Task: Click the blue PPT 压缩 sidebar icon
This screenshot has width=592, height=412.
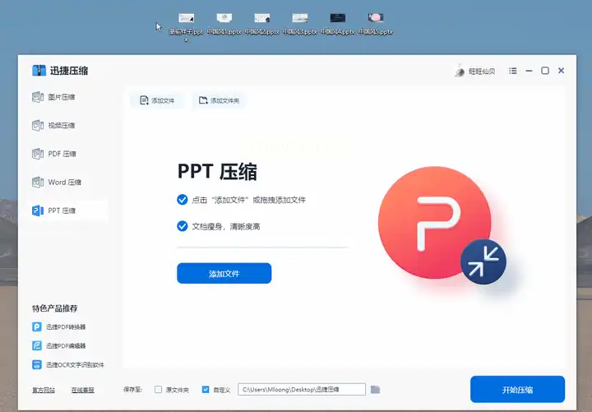Action: tap(38, 211)
